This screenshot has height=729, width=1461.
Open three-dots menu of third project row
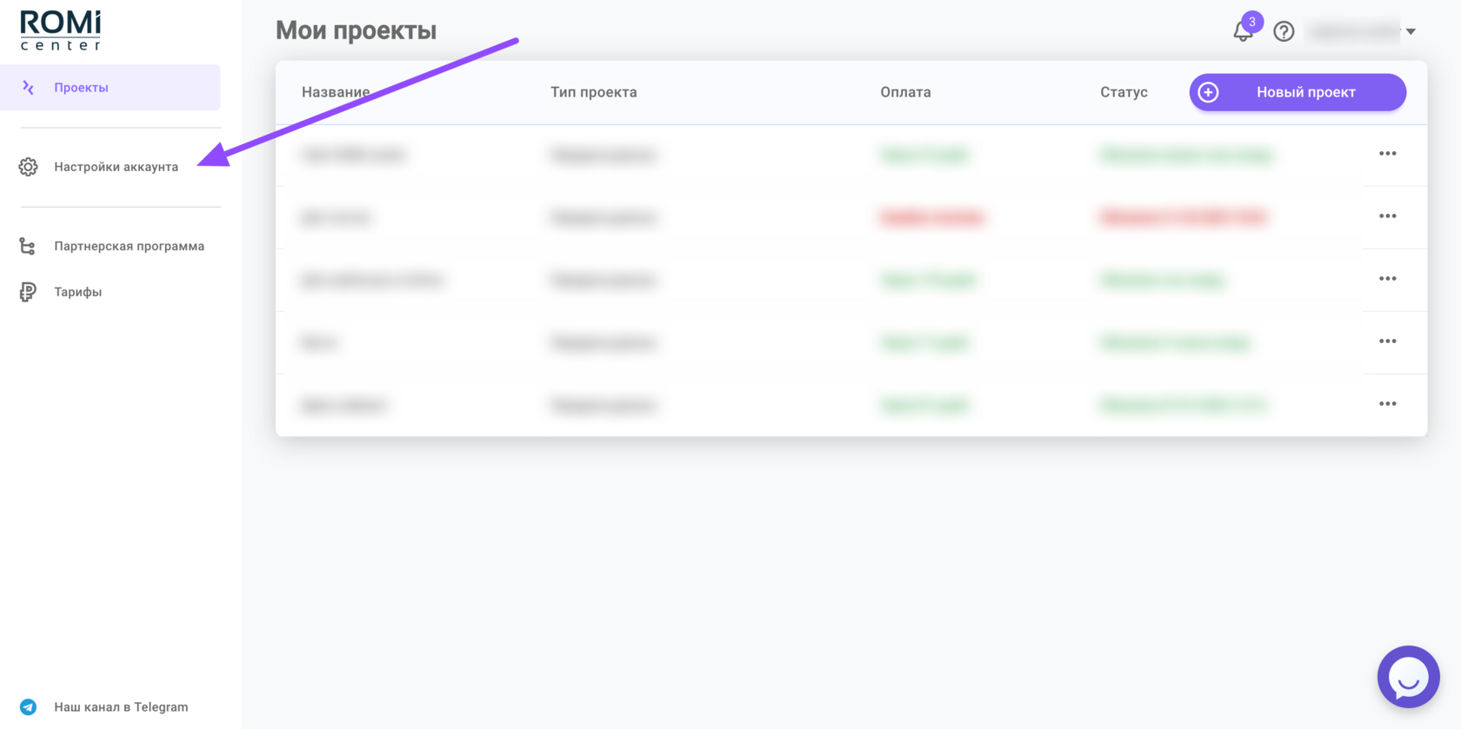1387,279
